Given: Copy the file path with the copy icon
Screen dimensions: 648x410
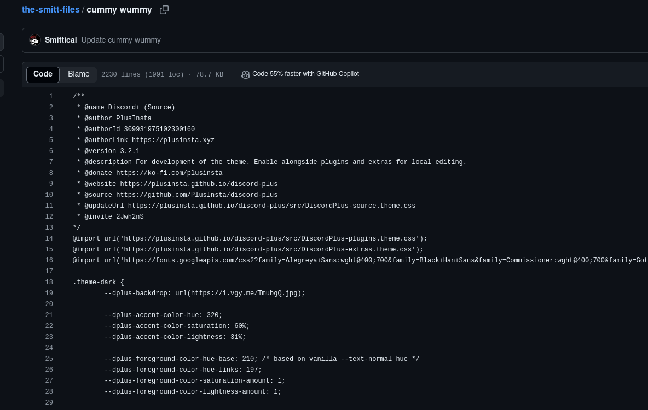Looking at the screenshot, I should [x=164, y=10].
